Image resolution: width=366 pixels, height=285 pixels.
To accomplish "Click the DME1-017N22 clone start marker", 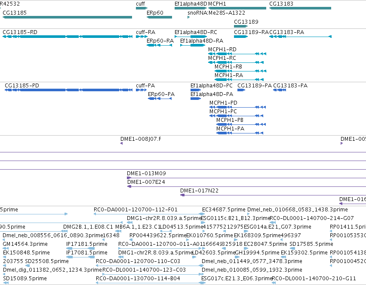I will 182,195.
